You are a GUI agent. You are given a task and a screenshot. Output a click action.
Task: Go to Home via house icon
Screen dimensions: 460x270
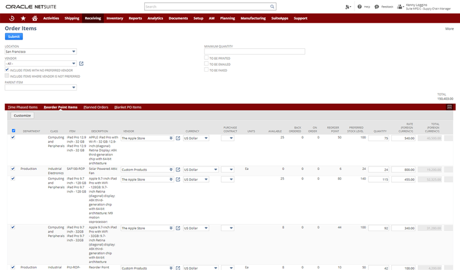[x=35, y=18]
